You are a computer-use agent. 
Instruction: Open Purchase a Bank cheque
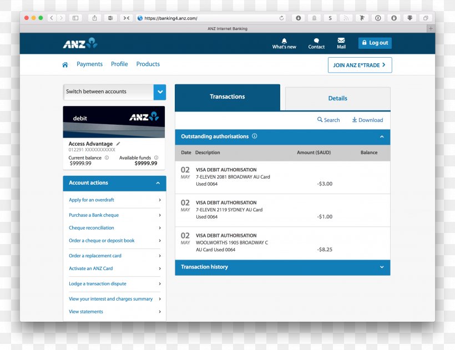(115, 215)
